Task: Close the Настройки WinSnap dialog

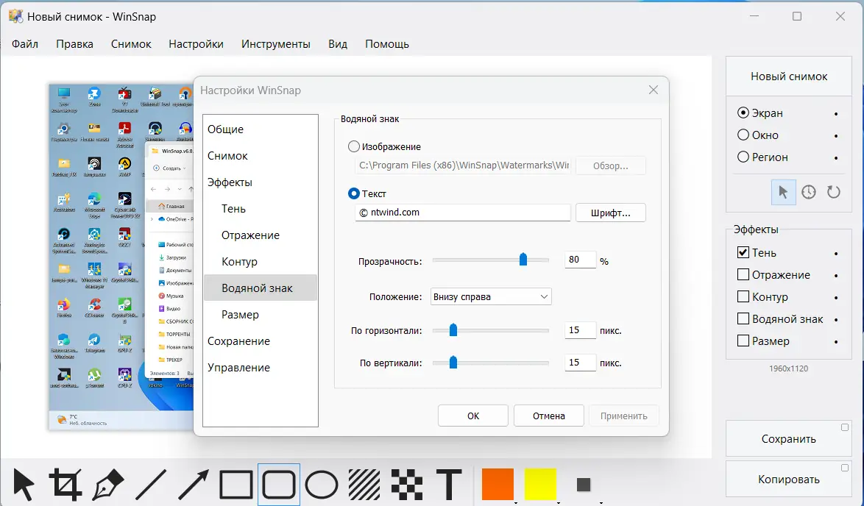Action: 654,90
